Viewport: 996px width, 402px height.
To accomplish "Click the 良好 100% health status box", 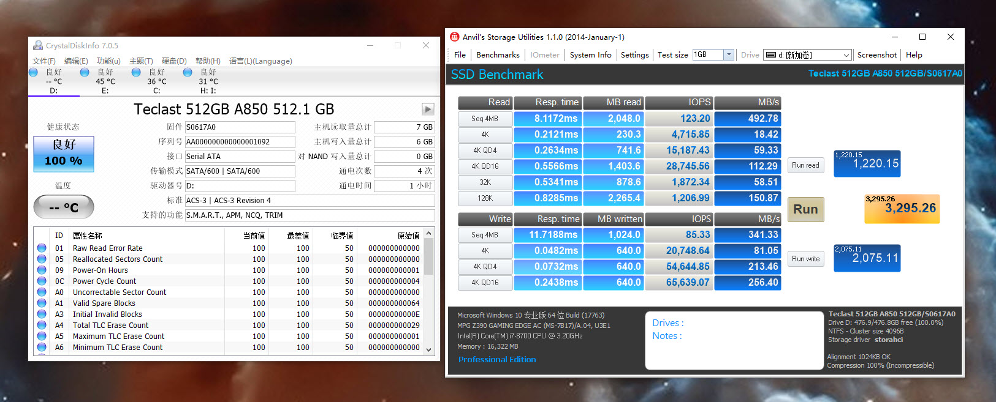I will click(x=64, y=154).
